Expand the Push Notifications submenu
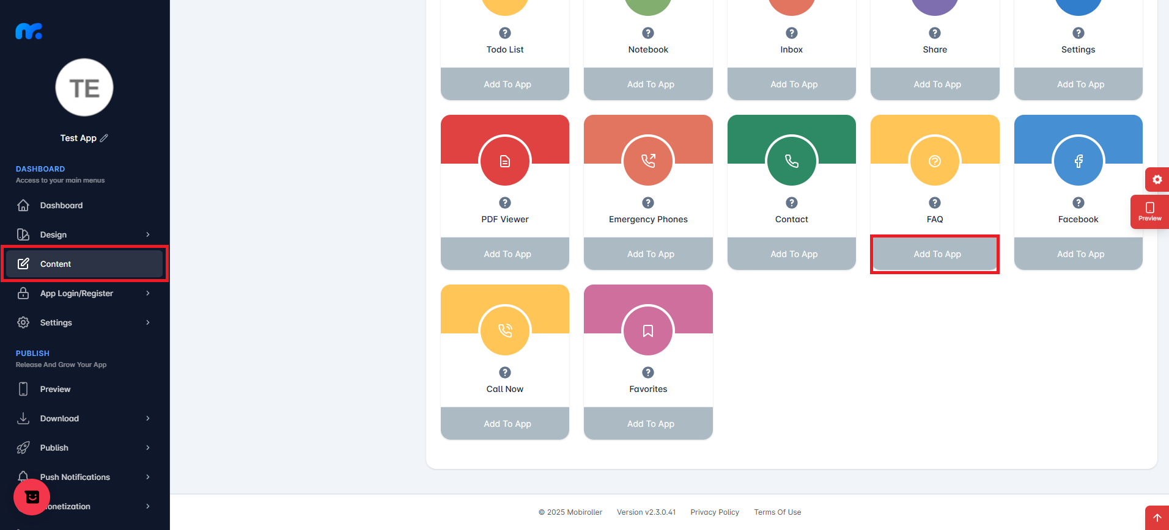This screenshot has width=1169, height=530. [148, 477]
